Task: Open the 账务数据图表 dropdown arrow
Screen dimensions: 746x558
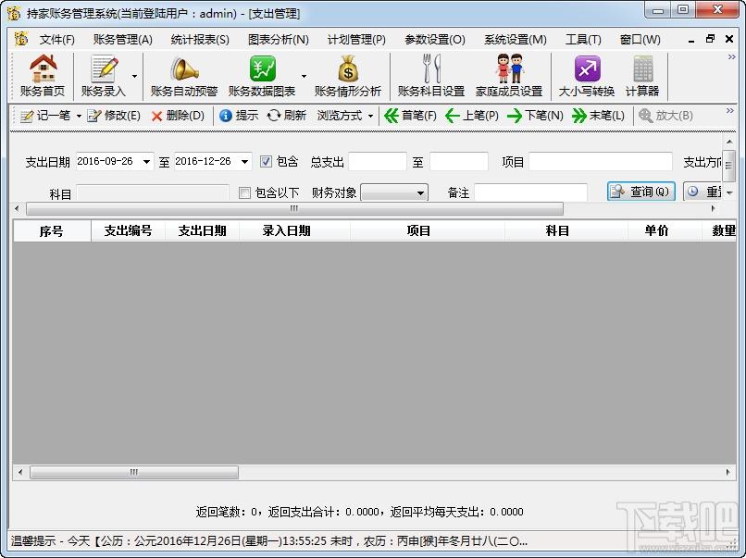Action: pyautogui.click(x=304, y=76)
